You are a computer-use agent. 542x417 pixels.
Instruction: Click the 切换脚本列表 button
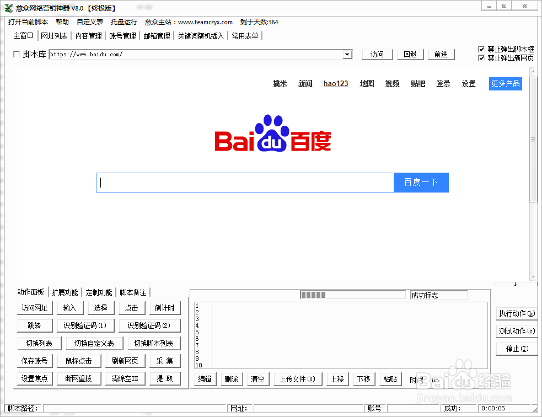154,343
